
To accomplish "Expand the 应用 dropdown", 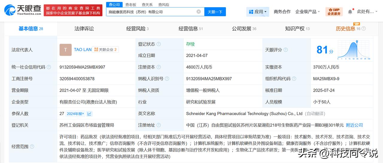I will coord(258,12).
